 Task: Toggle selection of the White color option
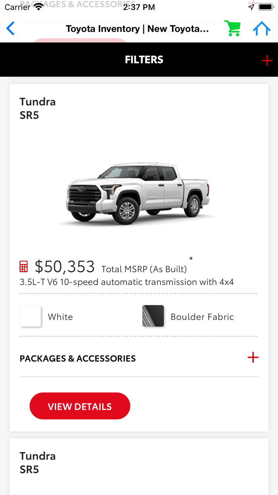31,316
